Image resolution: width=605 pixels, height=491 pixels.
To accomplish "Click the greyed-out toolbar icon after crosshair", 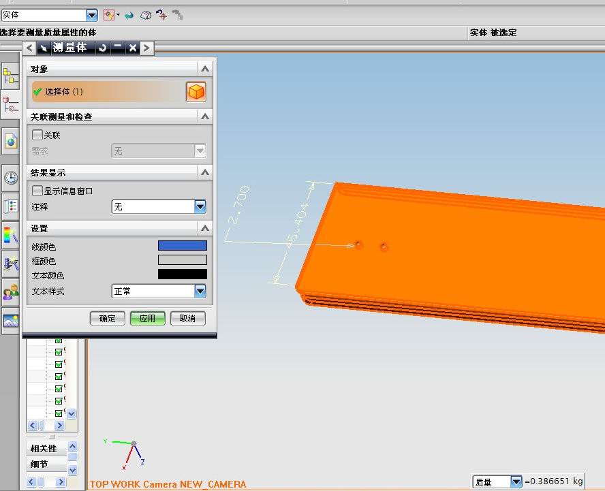I will point(177,15).
